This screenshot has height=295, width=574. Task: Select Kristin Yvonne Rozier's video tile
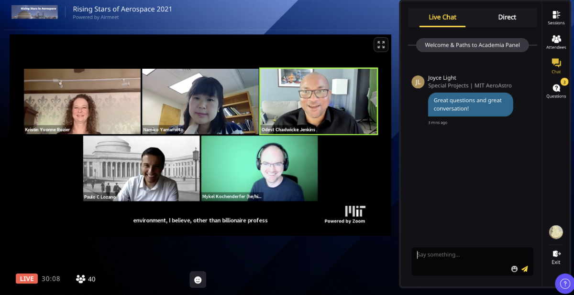82,101
